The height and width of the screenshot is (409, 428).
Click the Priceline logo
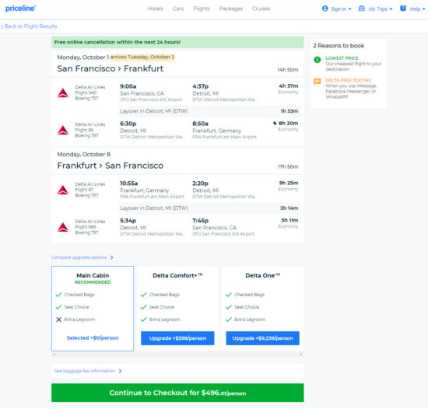point(20,9)
